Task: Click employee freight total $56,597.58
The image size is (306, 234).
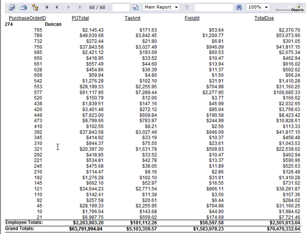Action: [211, 223]
